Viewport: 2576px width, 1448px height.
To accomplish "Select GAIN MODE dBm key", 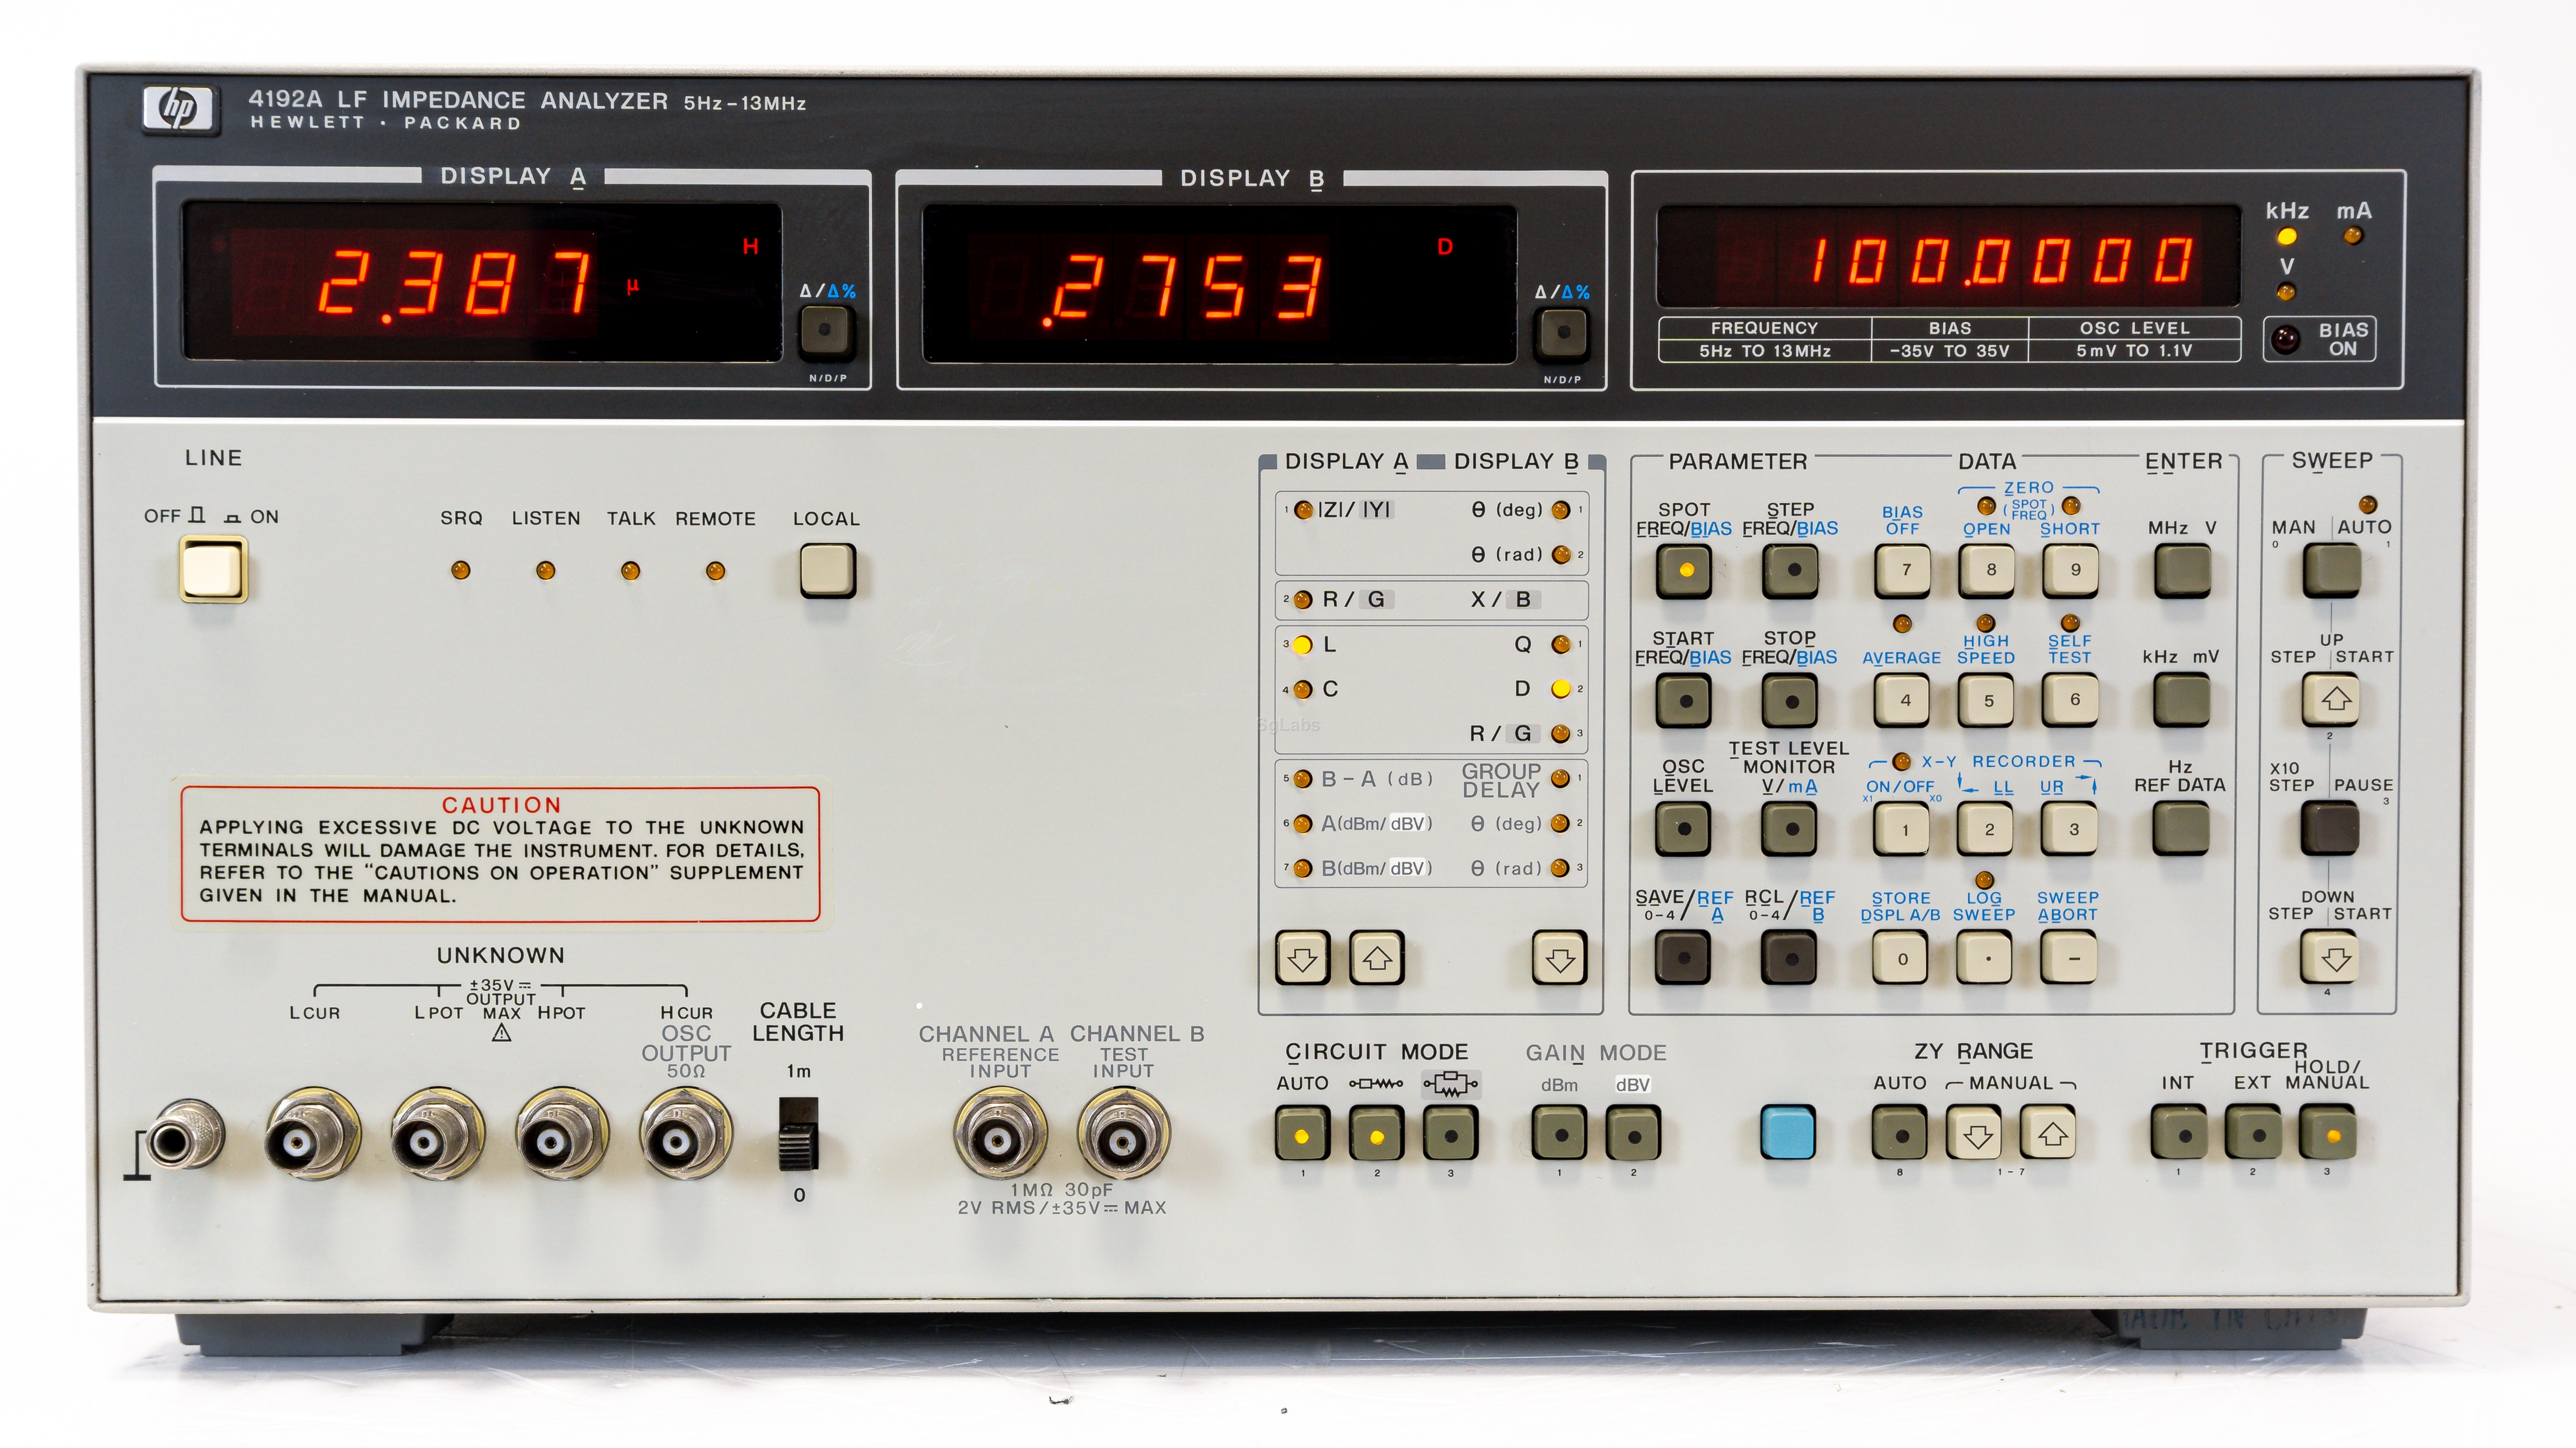I will pyautogui.click(x=1560, y=1134).
